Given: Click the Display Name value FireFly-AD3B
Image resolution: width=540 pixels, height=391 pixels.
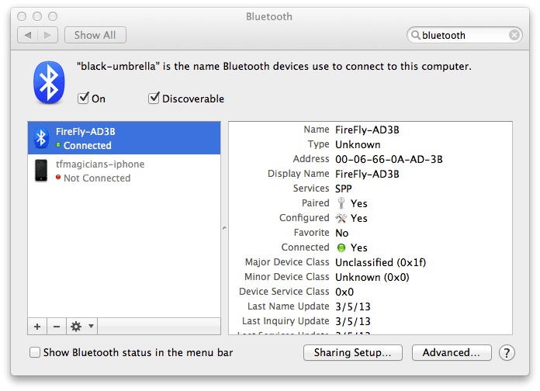Looking at the screenshot, I should coord(367,174).
